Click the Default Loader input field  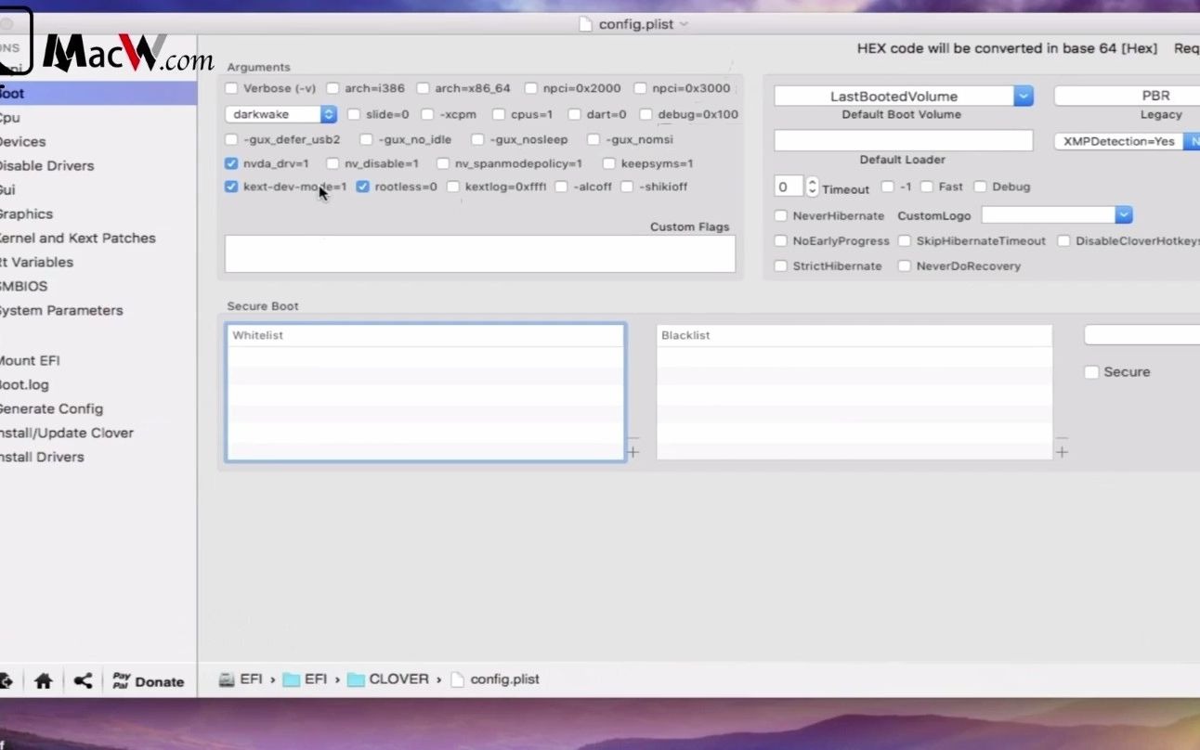pyautogui.click(x=904, y=140)
